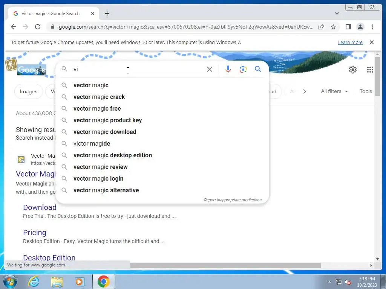Share this page using the share icon
The image size is (386, 289).
click(321, 27)
